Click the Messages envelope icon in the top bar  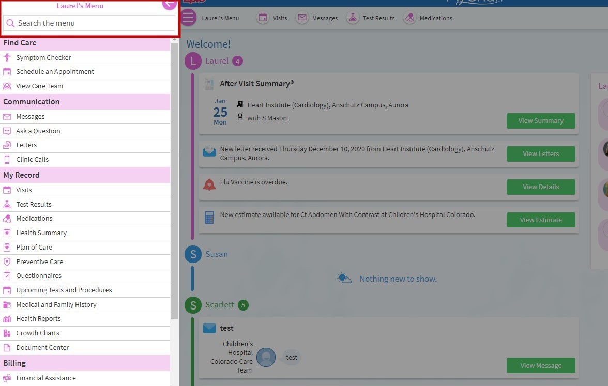302,18
